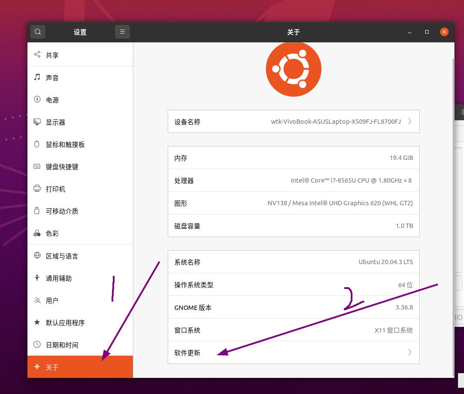
Task: Click the share icon beside 共享
Action: (x=37, y=54)
